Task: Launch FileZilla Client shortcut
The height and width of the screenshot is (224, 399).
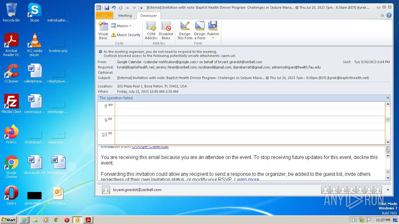Action: 11,104
